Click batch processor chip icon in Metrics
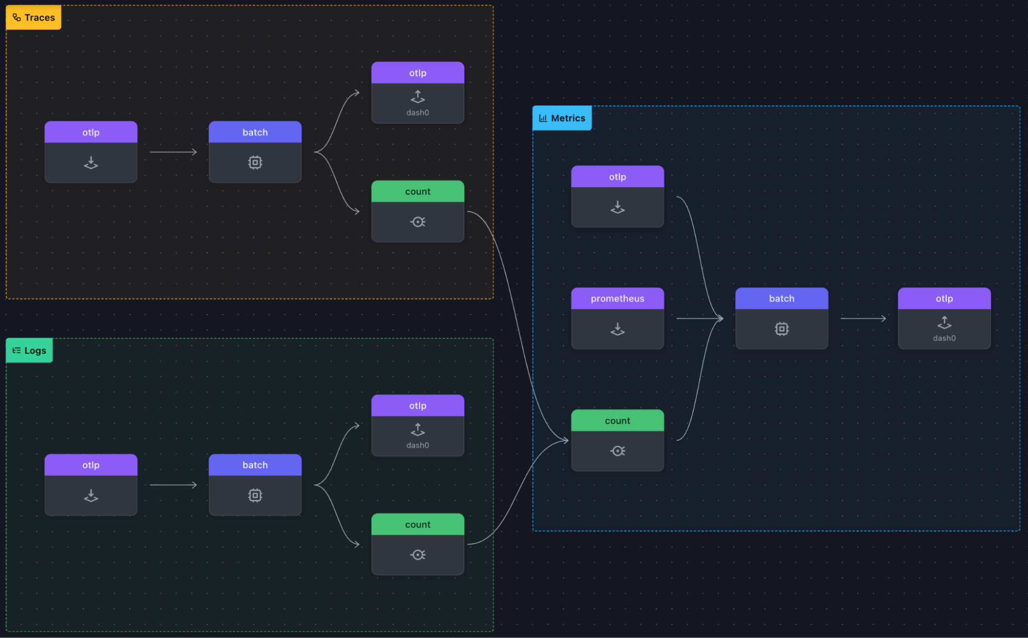 pyautogui.click(x=781, y=329)
